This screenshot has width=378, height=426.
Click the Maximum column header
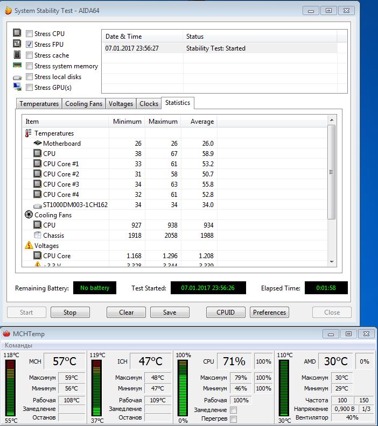point(163,122)
